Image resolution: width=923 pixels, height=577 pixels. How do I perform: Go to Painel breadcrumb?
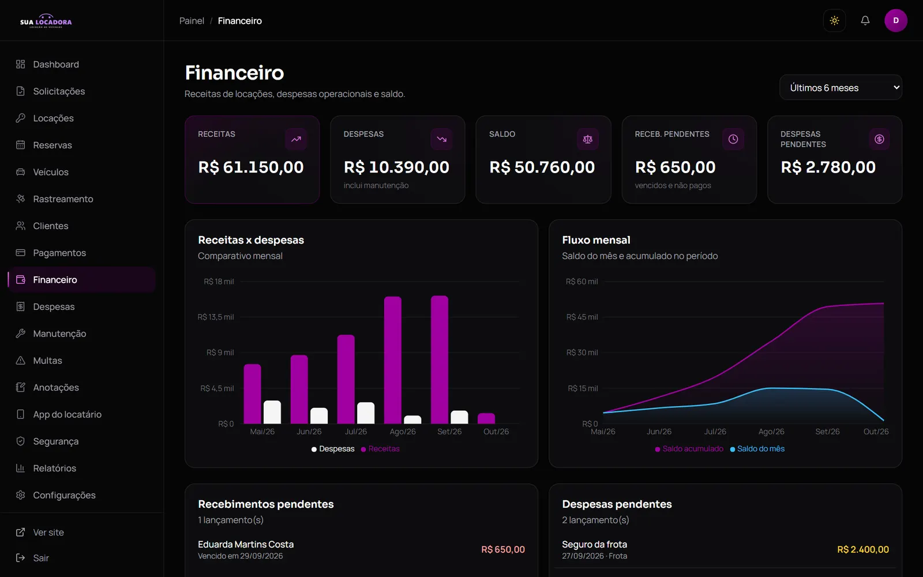click(x=192, y=21)
